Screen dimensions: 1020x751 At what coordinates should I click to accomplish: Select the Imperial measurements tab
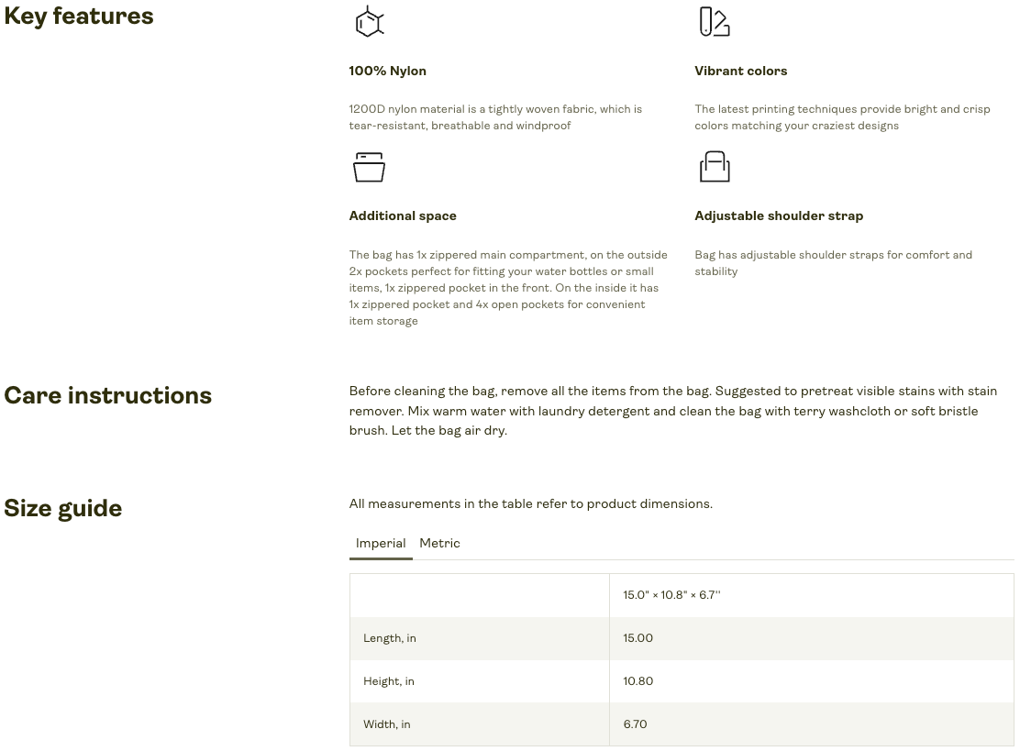point(381,544)
